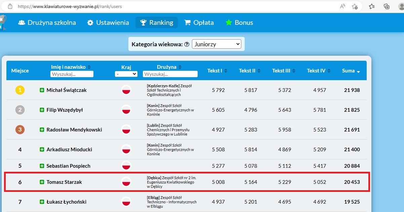
Task: Click the Kędzierzyn-Koźle team name
Action: coord(169,90)
